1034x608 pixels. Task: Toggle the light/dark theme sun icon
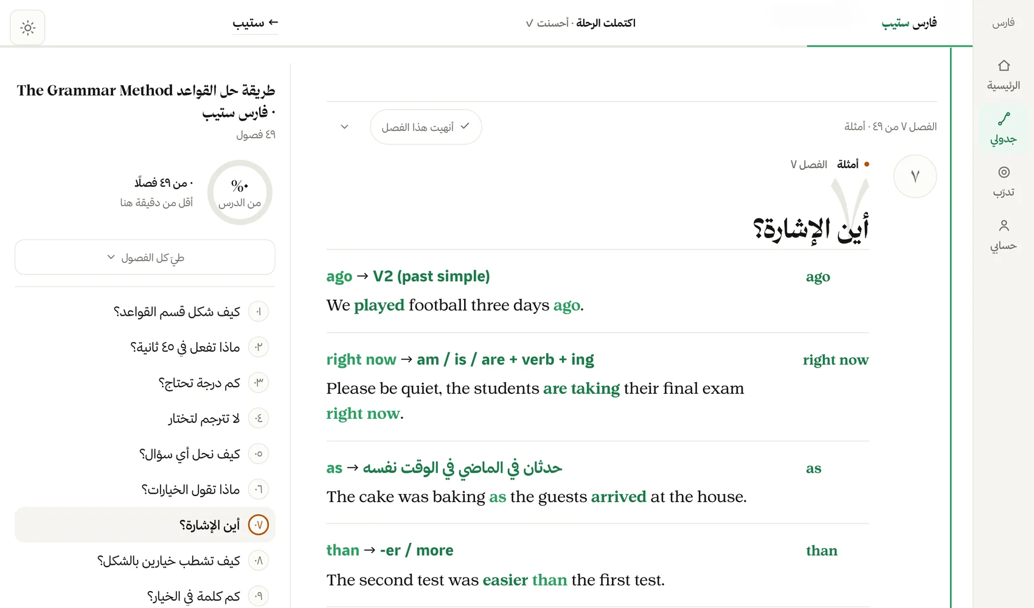pos(27,27)
